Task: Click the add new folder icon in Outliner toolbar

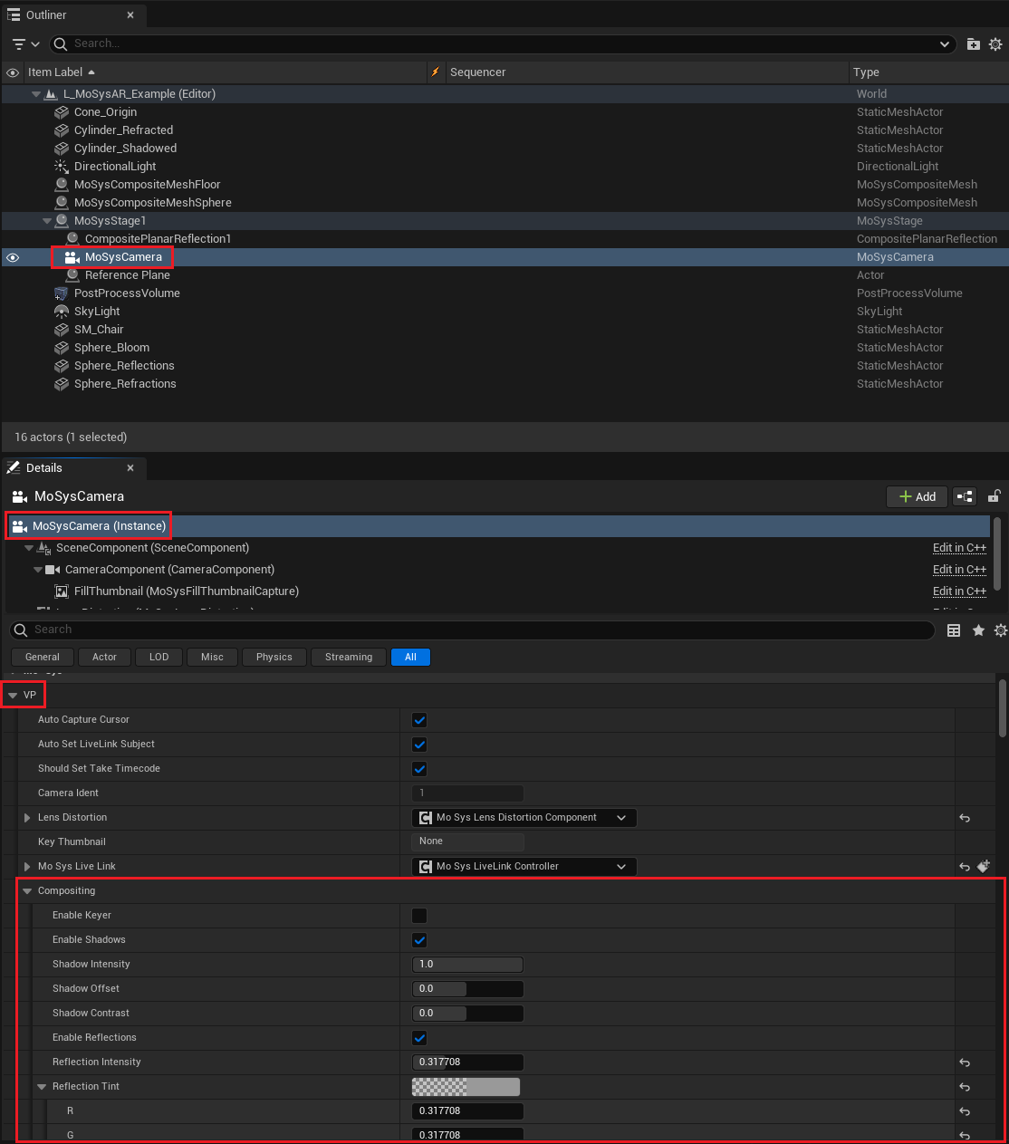Action: click(x=973, y=43)
